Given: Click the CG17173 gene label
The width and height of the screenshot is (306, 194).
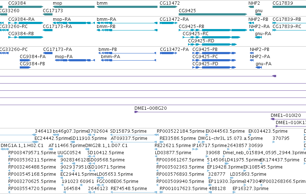Looking at the screenshot, I should (53, 10).
